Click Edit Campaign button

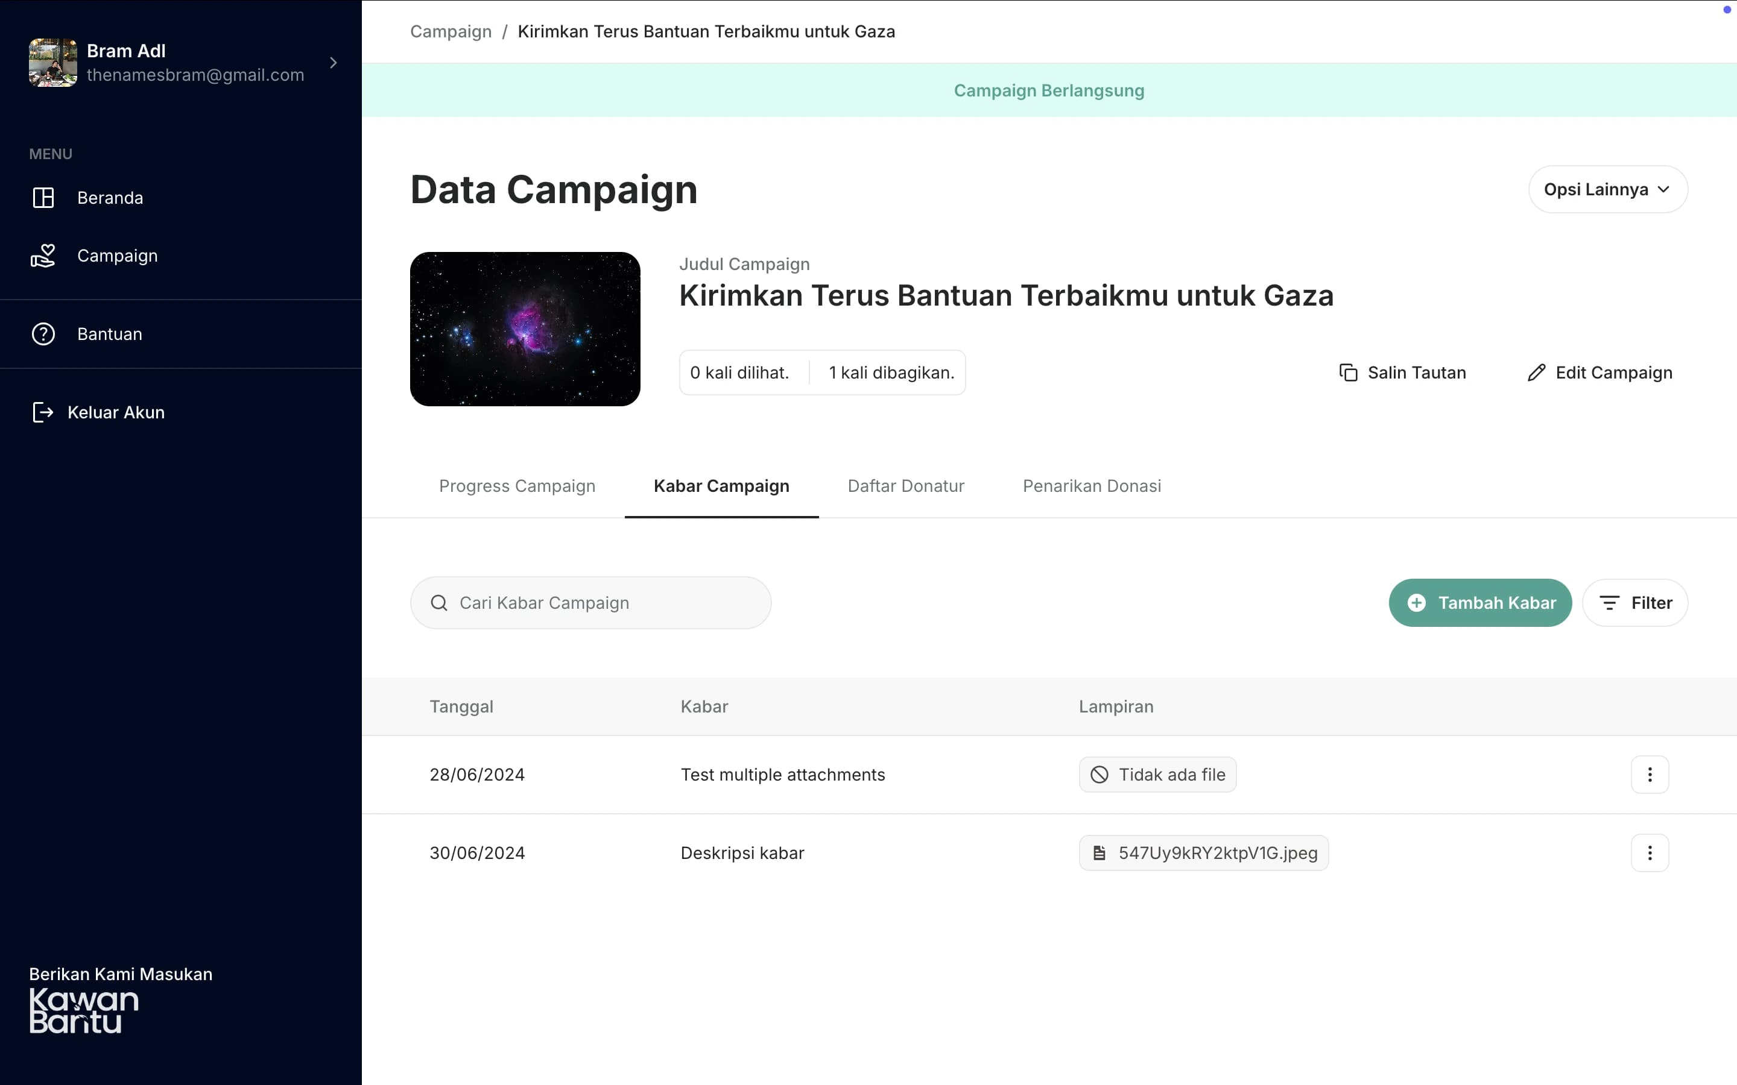[1599, 373]
